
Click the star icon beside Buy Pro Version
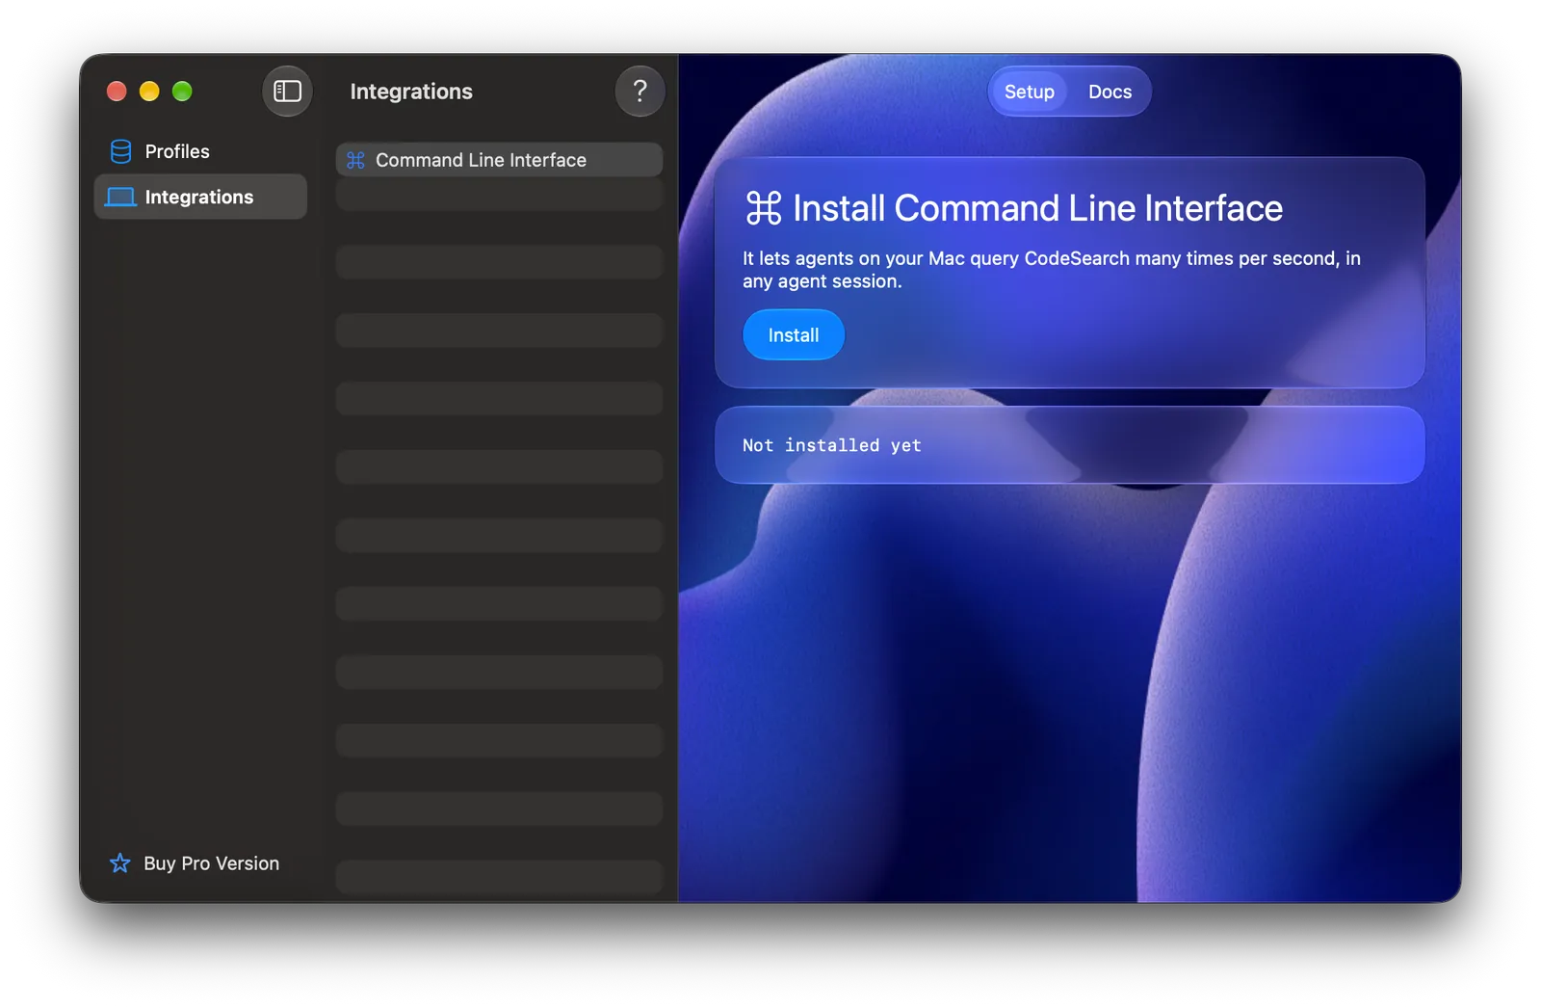[119, 863]
